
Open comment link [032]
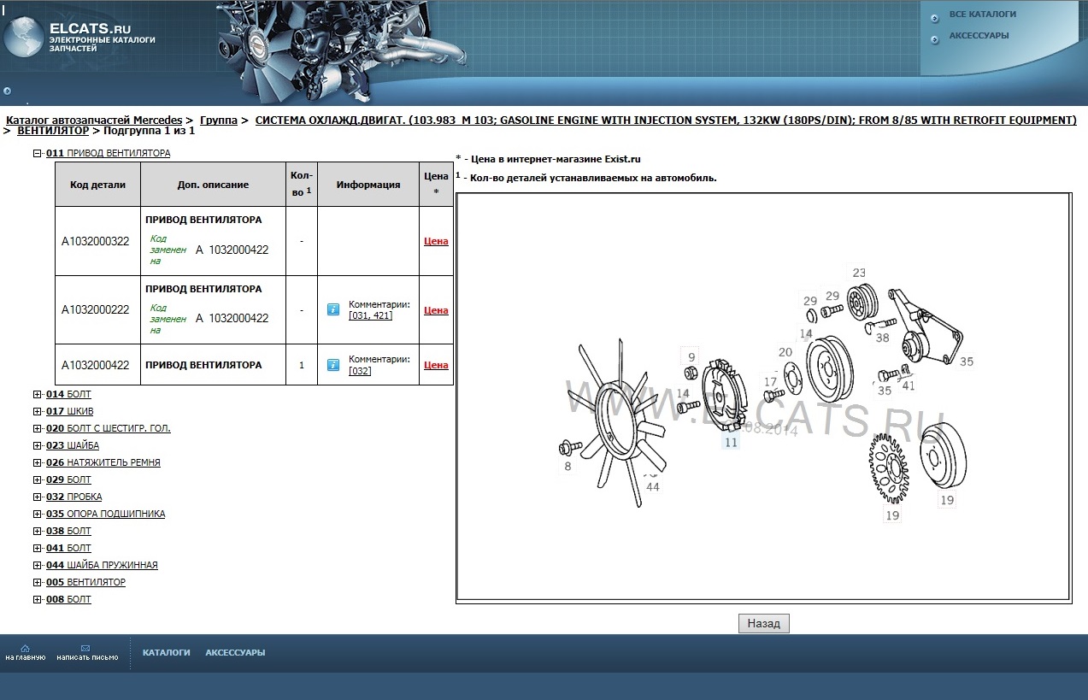click(x=360, y=371)
